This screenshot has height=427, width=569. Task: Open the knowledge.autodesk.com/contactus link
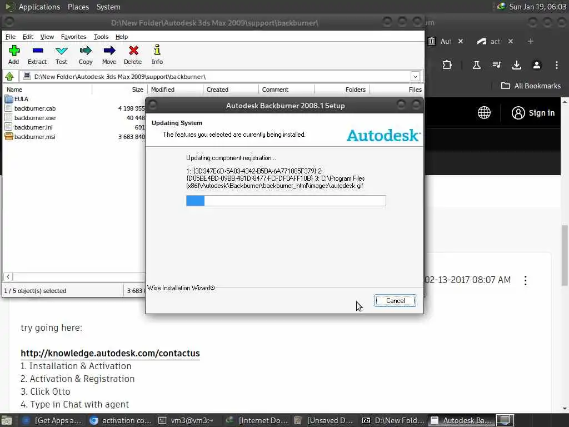click(110, 353)
